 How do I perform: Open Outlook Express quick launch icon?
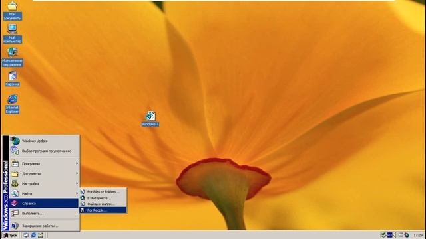click(41, 235)
